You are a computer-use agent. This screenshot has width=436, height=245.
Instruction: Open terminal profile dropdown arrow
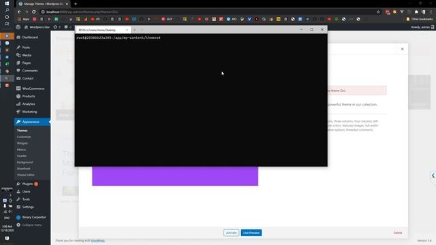pos(142,30)
